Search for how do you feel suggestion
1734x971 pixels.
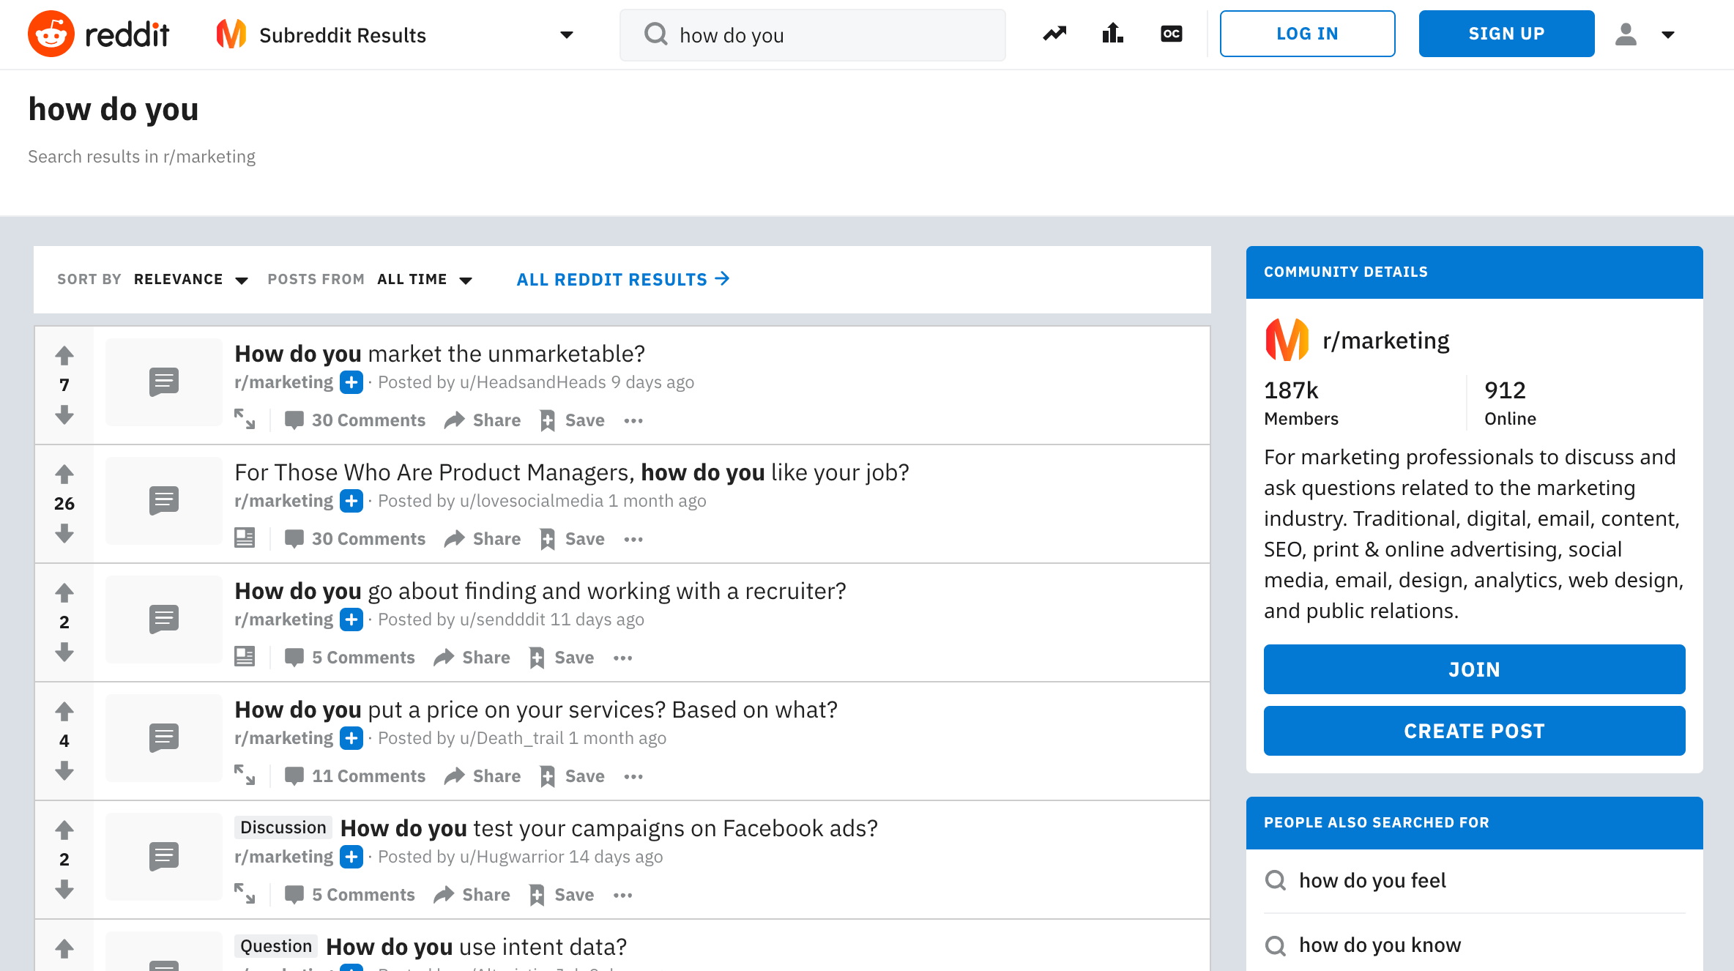click(1372, 880)
